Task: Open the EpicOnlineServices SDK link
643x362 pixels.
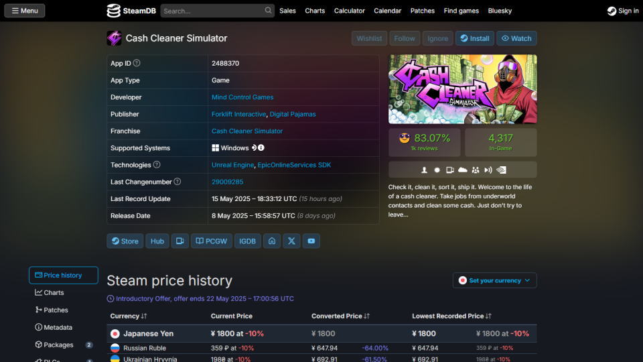Action: (294, 165)
